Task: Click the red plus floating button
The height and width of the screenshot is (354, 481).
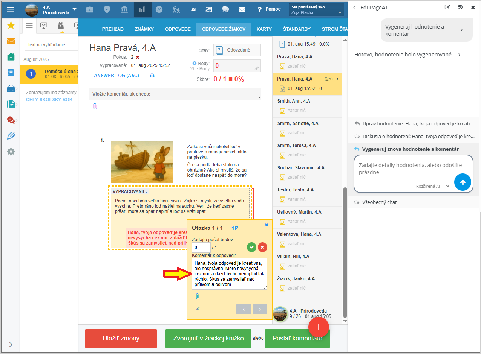Action: coord(319,327)
